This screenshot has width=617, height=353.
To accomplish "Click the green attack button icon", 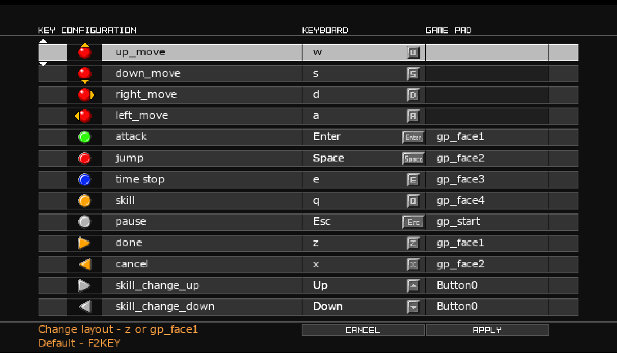I will click(84, 137).
